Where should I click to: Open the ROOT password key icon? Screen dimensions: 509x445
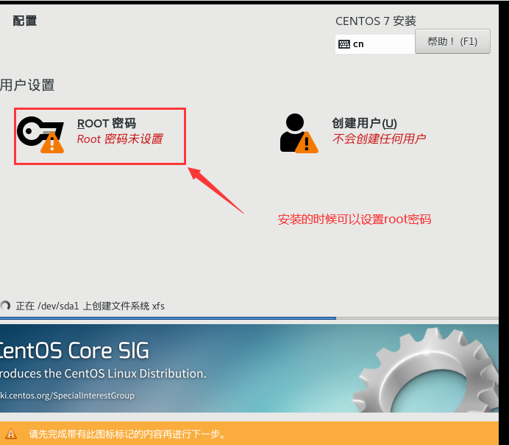pyautogui.click(x=40, y=135)
